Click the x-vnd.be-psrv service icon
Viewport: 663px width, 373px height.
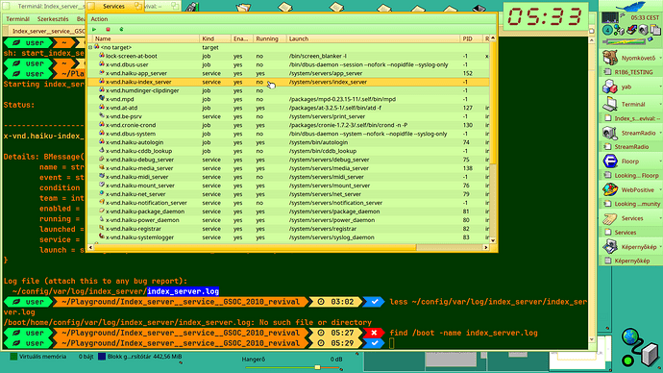[x=102, y=116]
